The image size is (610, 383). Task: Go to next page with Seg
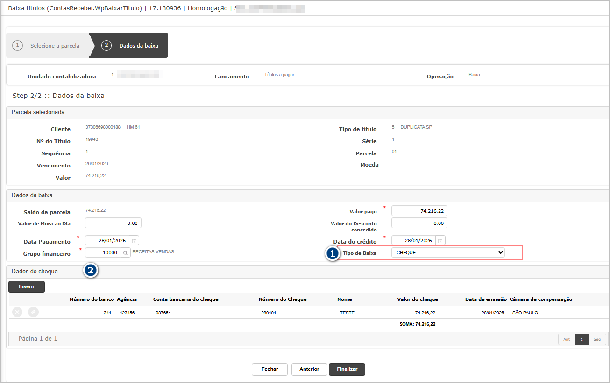tap(597, 339)
